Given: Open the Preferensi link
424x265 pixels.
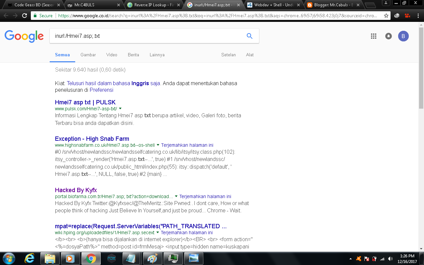Looking at the screenshot, I should click(101, 90).
